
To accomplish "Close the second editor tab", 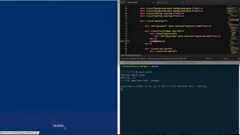I will click(183, 3).
